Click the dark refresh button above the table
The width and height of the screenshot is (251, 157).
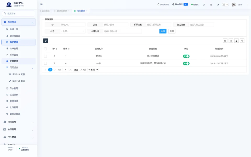(45, 41)
